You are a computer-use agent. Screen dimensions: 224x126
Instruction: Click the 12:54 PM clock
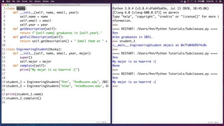[210, 1]
